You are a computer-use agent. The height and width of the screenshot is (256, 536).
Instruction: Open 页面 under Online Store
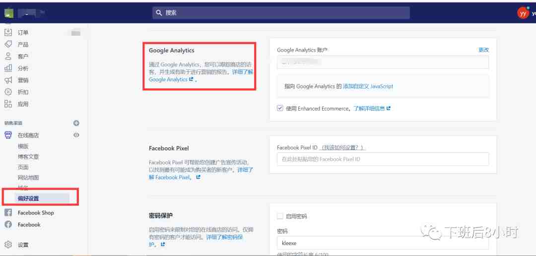[x=23, y=168]
